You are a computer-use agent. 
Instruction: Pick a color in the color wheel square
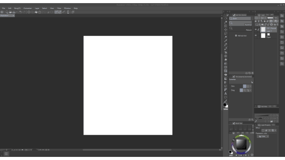point(241,144)
